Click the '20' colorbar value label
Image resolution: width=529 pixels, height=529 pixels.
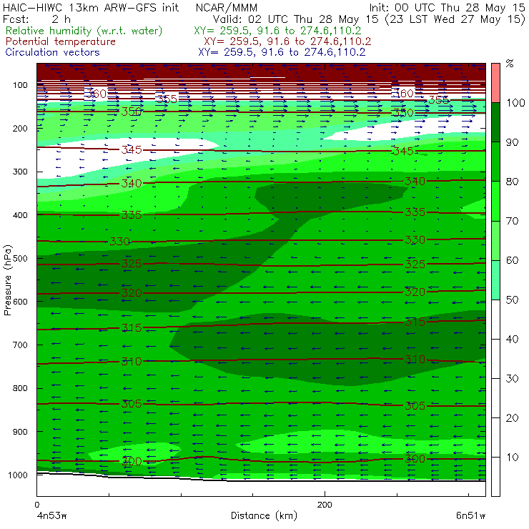(512, 418)
